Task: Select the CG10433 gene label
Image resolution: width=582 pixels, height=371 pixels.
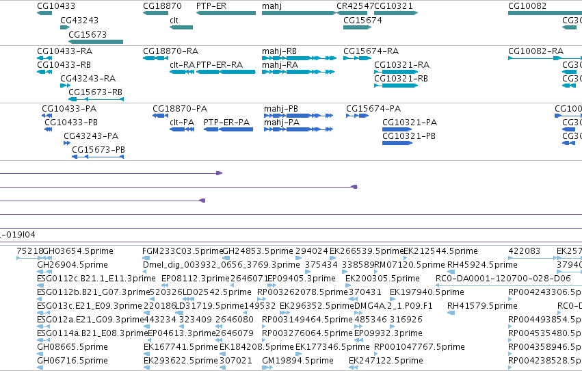Action: [56, 6]
